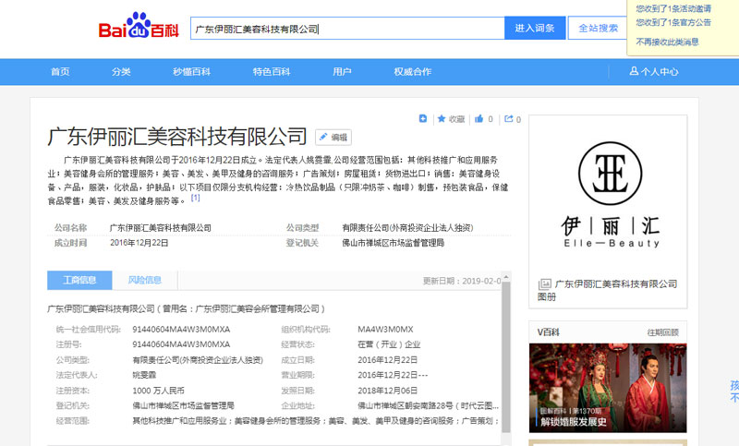Click the 2018年12月06日 issue date
This screenshot has width=739, height=446.
pyautogui.click(x=387, y=391)
